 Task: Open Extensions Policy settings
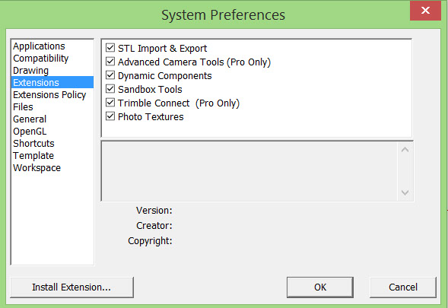(x=49, y=95)
